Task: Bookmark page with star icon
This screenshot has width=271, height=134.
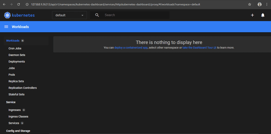Action: coord(249,5)
